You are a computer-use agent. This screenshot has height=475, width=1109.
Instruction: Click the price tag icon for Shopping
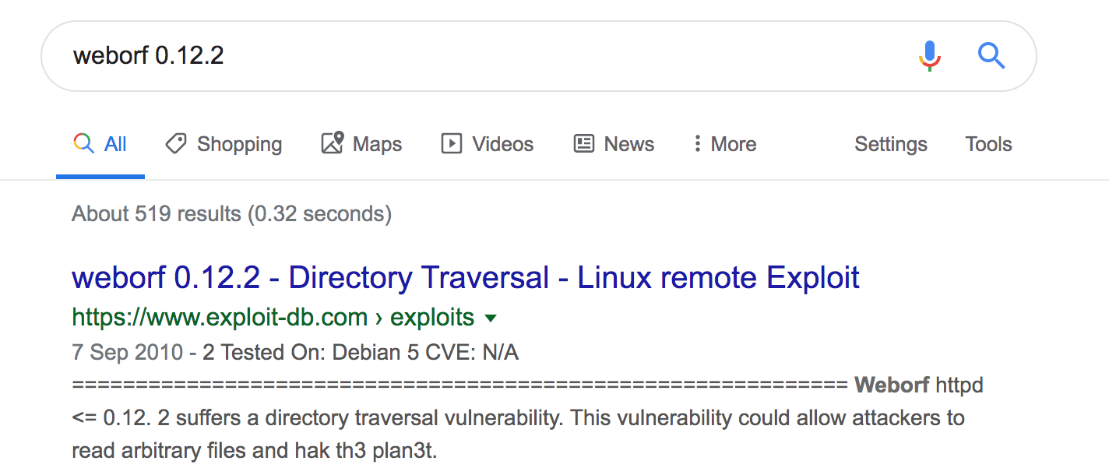click(x=176, y=143)
